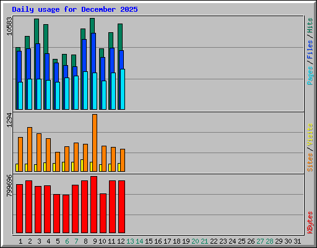Click the green day 14 axis label
317x248 pixels.
(139, 241)
